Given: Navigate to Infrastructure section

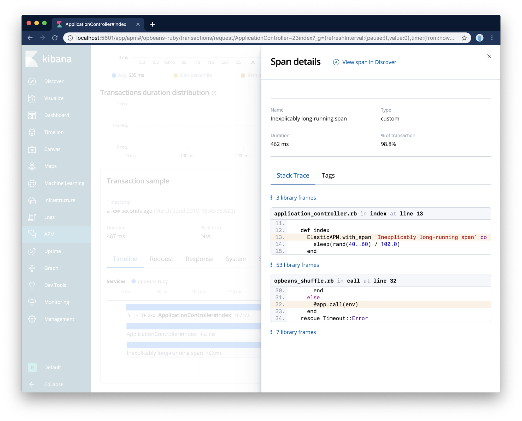Looking at the screenshot, I should point(60,200).
